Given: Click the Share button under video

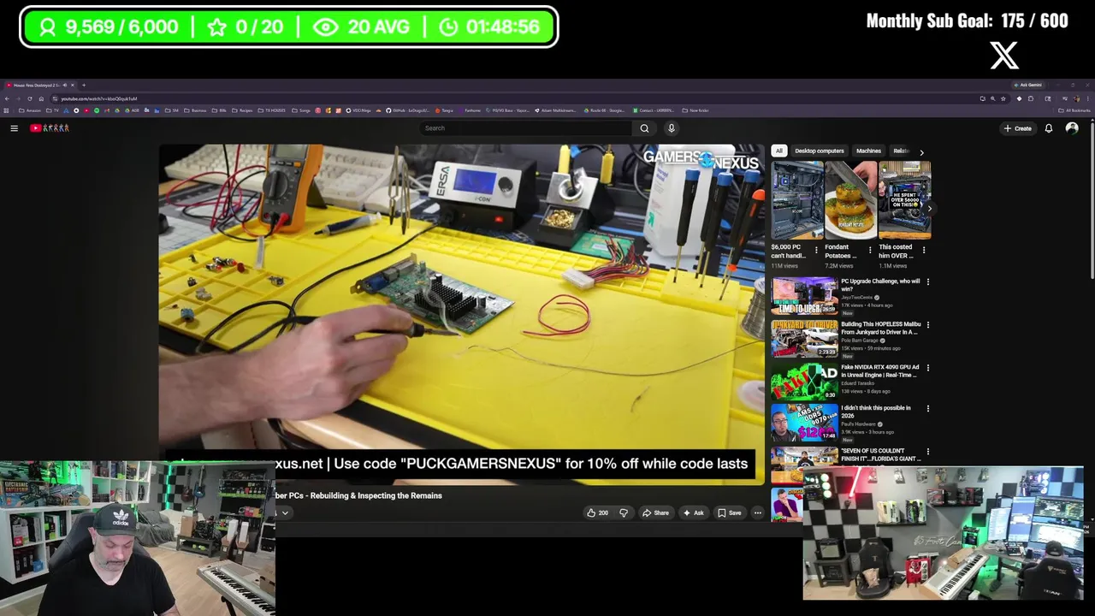Looking at the screenshot, I should (x=656, y=512).
